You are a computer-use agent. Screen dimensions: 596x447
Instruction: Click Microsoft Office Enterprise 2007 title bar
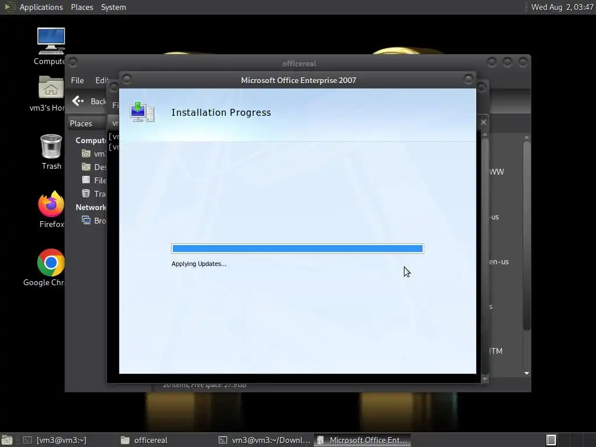point(299,80)
